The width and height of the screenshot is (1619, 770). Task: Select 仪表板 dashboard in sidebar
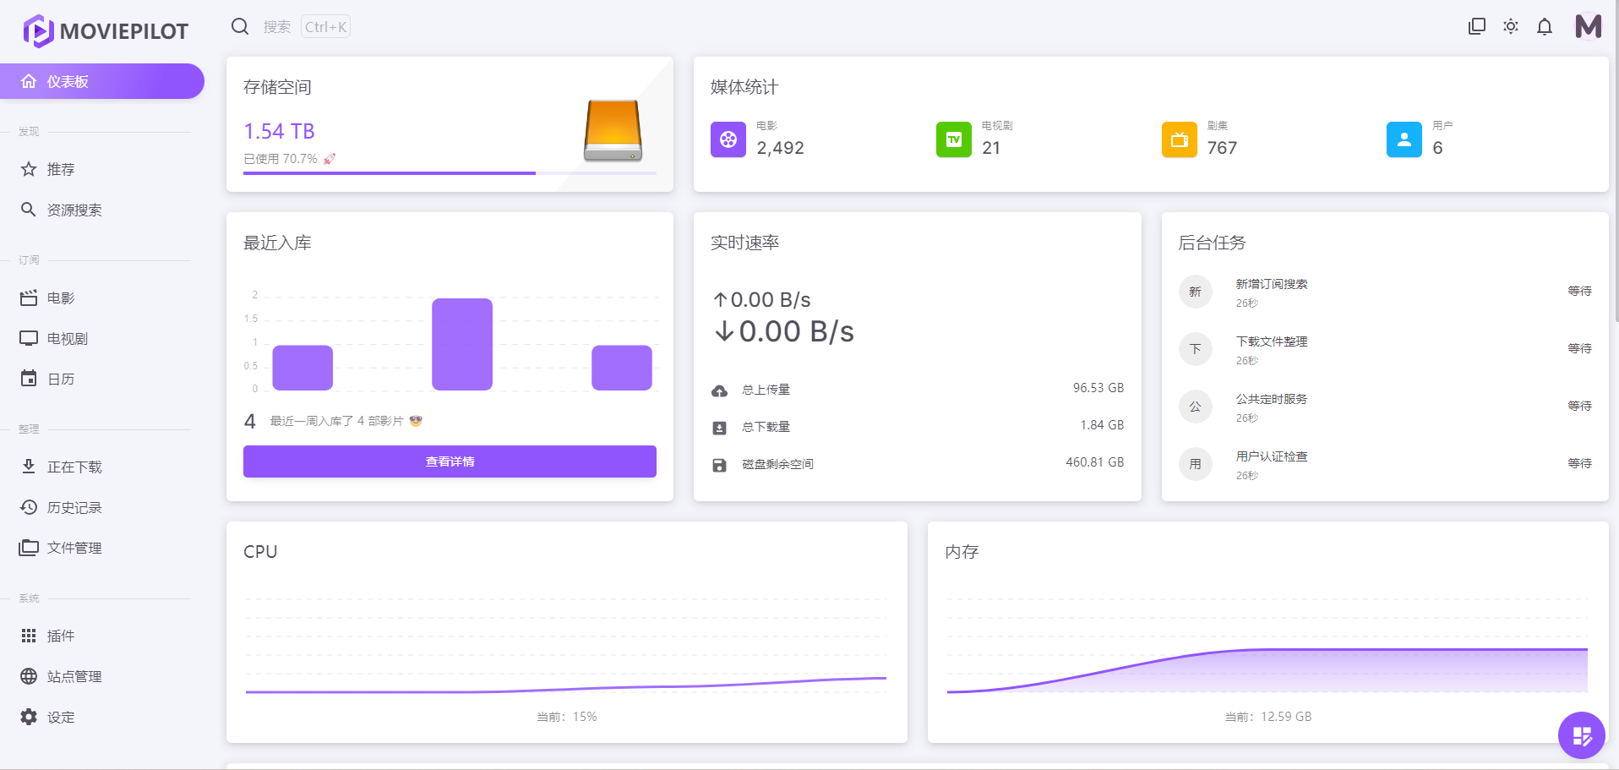click(x=101, y=81)
